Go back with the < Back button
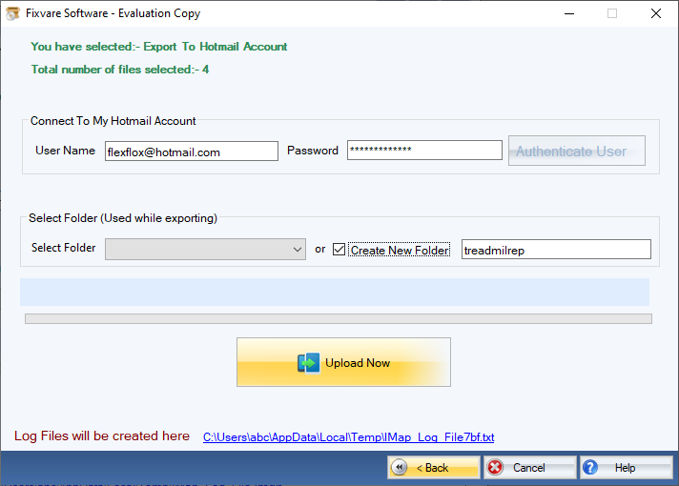Image resolution: width=679 pixels, height=486 pixels. pyautogui.click(x=434, y=467)
